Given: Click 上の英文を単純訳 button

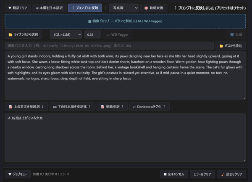Looking at the screenshot, I should click(x=26, y=107).
